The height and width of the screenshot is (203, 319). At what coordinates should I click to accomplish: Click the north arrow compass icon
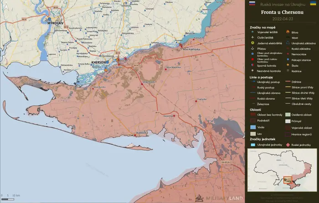coord(6,7)
